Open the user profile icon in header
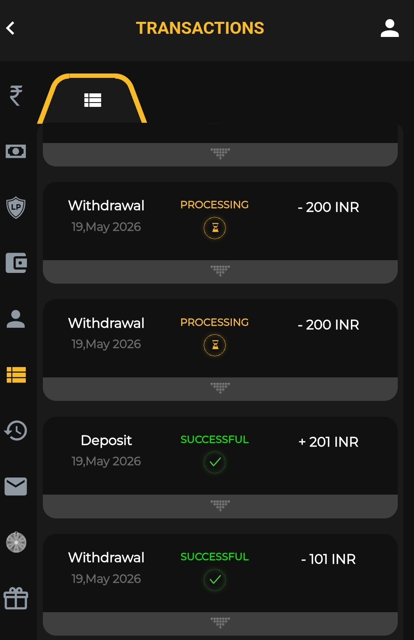This screenshot has height=640, width=414. coord(389,28)
